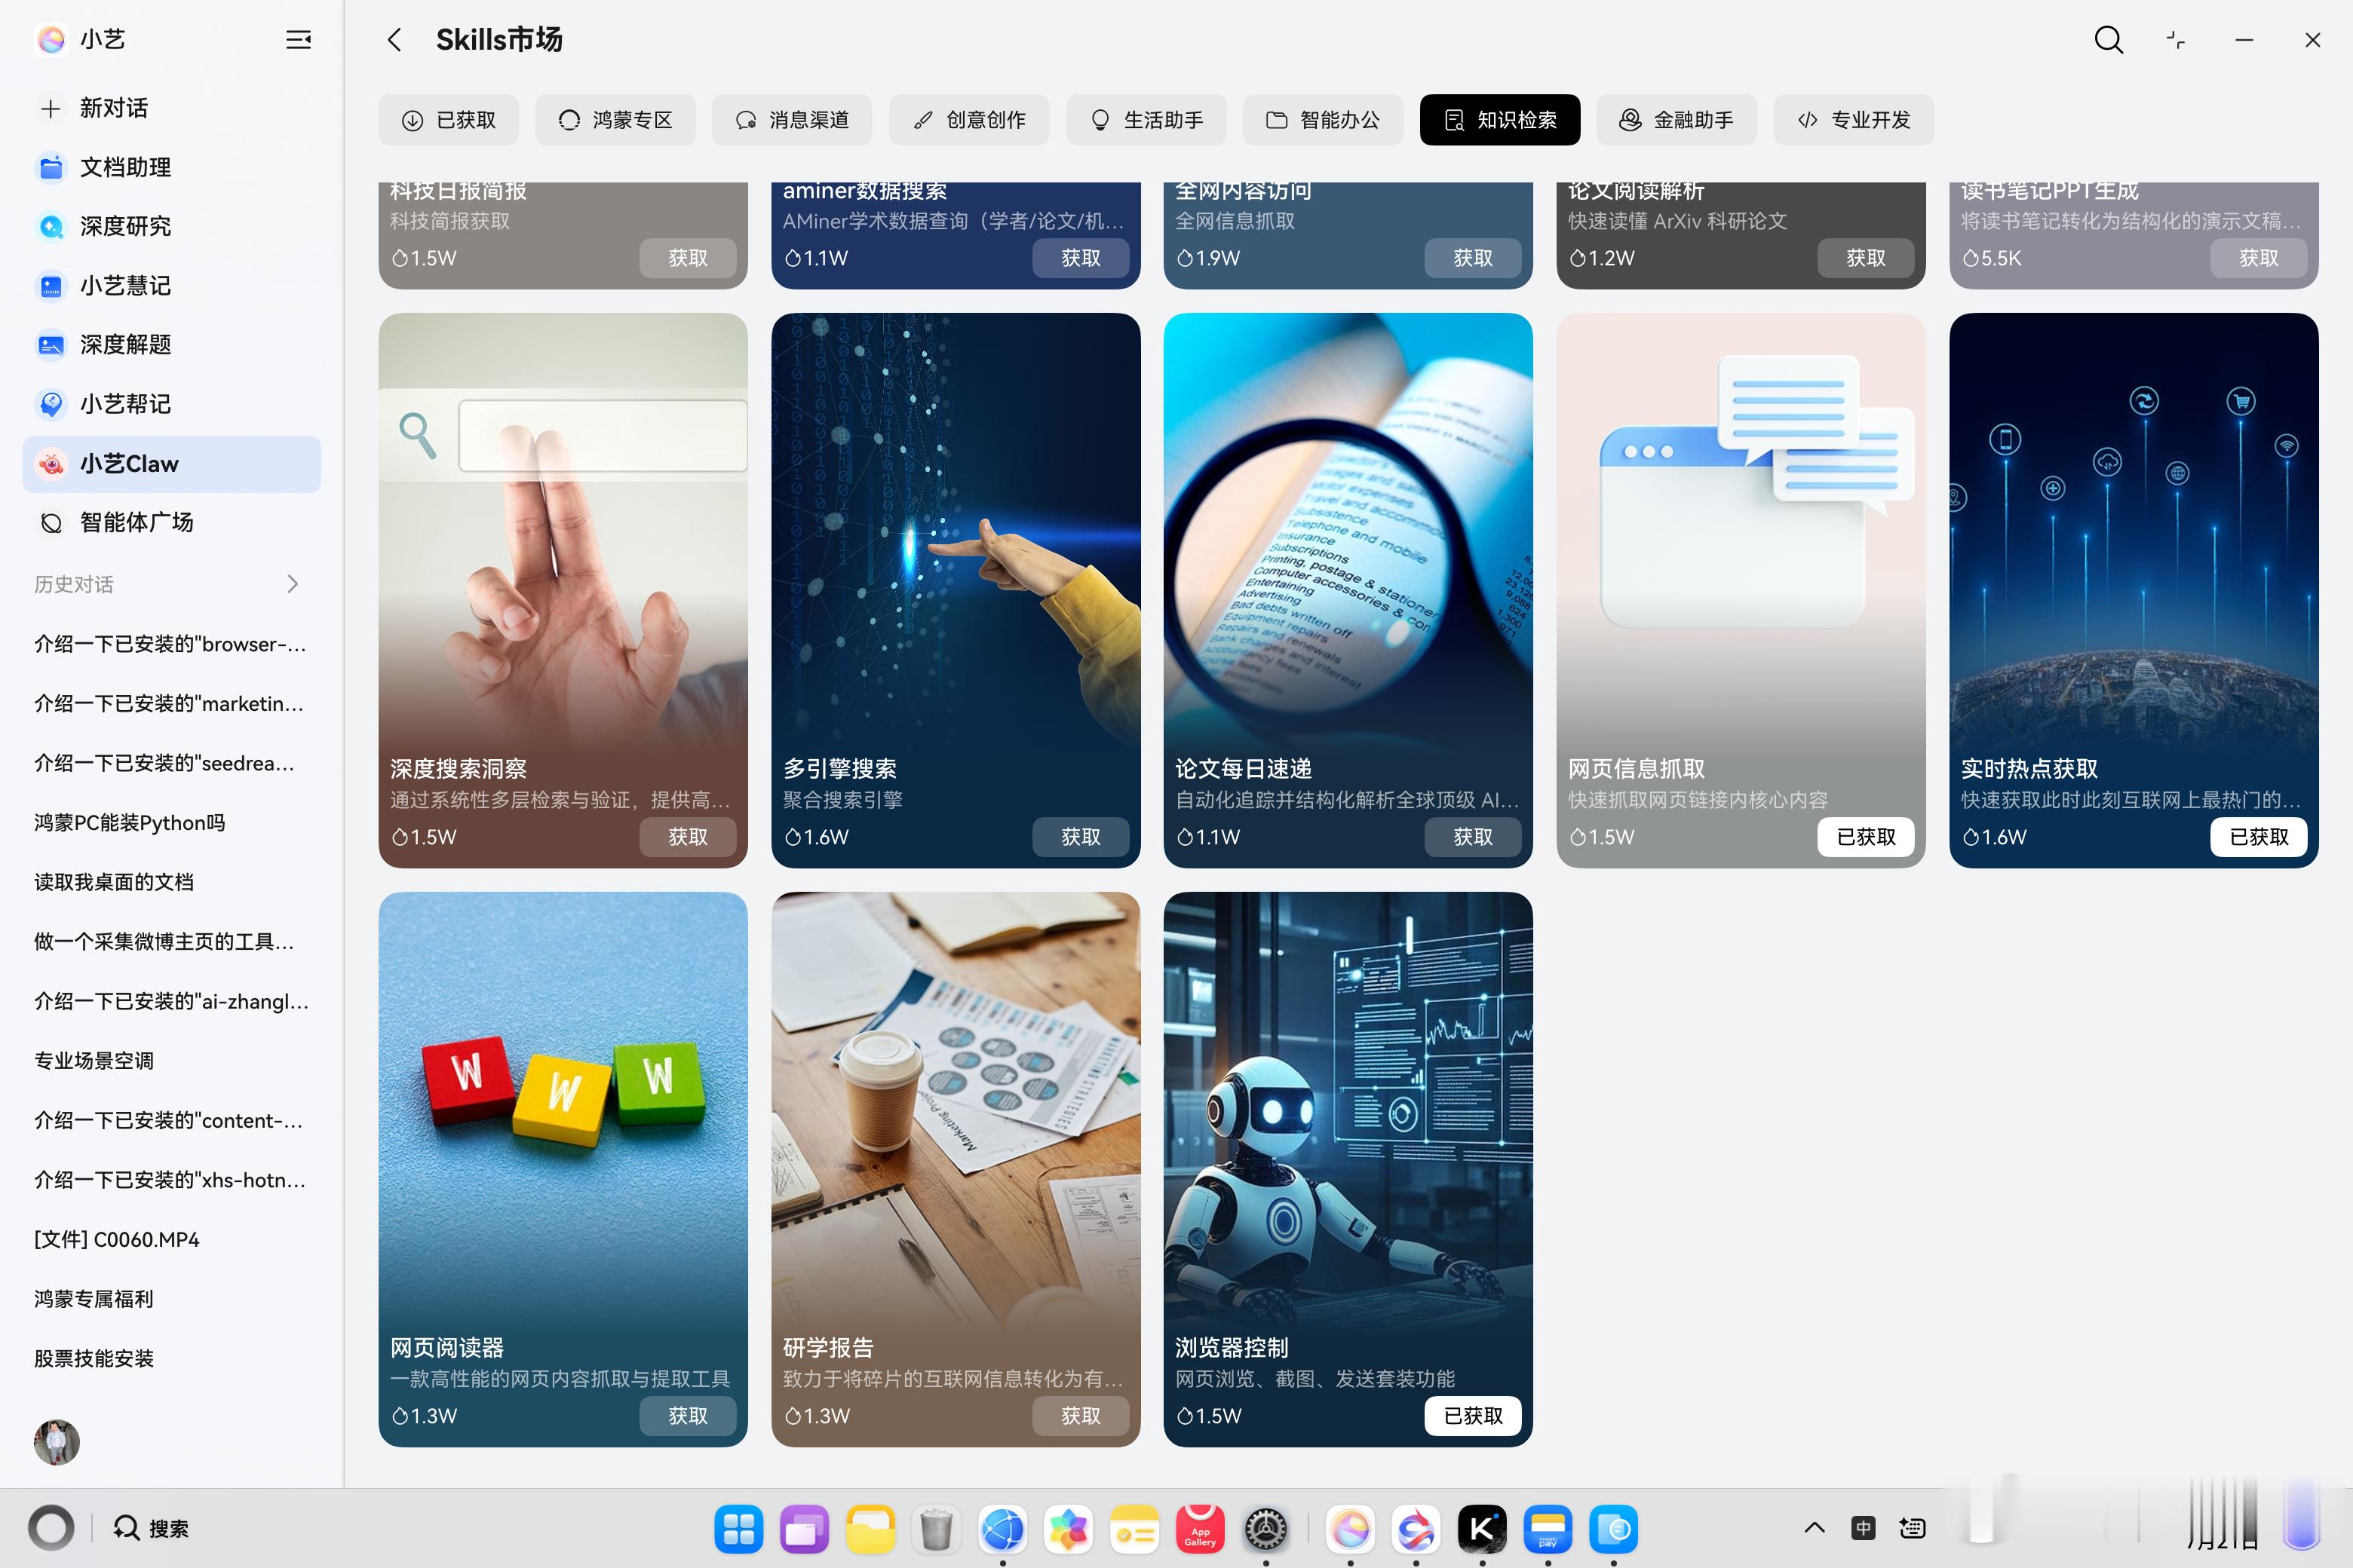Open the Gallery flower icon in dock
Image resolution: width=2353 pixels, height=1568 pixels.
pos(1069,1528)
